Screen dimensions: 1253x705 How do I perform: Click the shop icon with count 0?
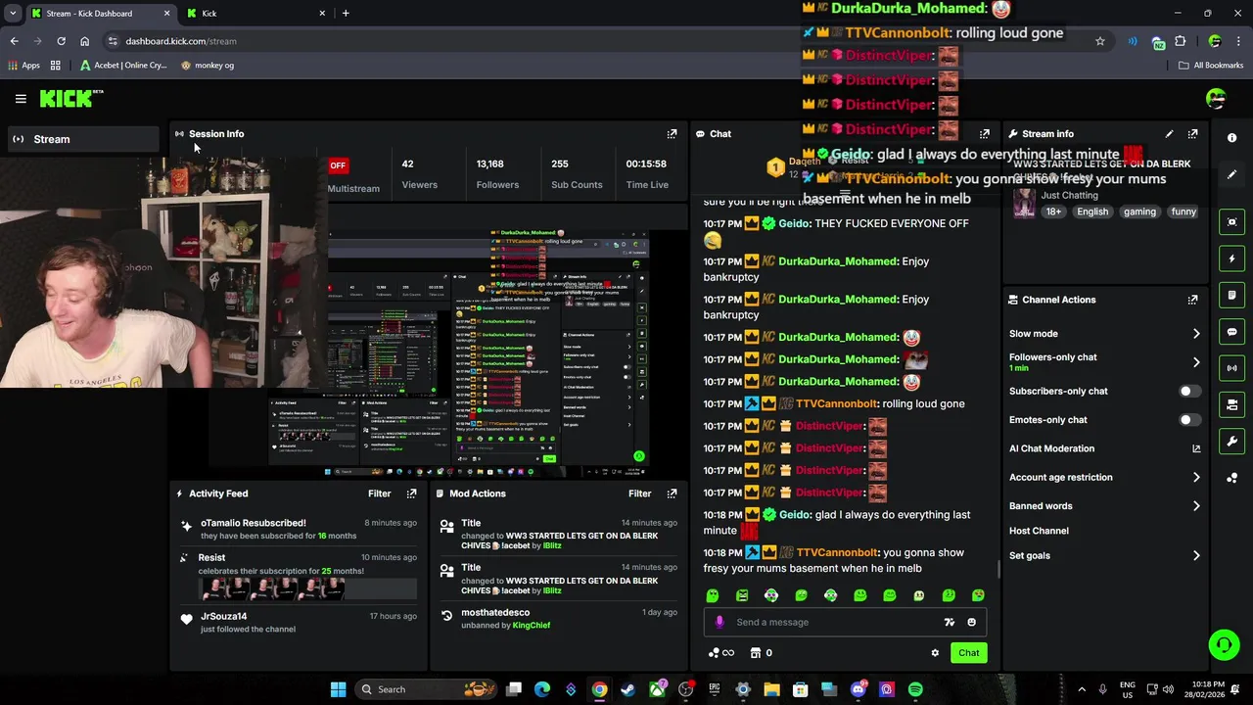pos(761,653)
